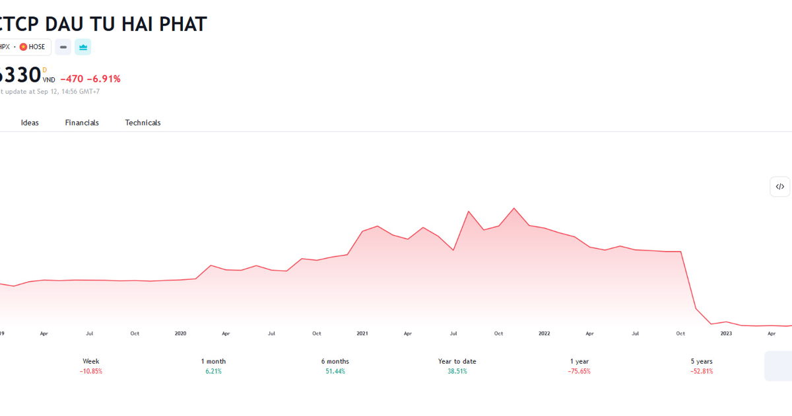Switch to the Ideas tab
792x416 pixels.
[x=30, y=123]
